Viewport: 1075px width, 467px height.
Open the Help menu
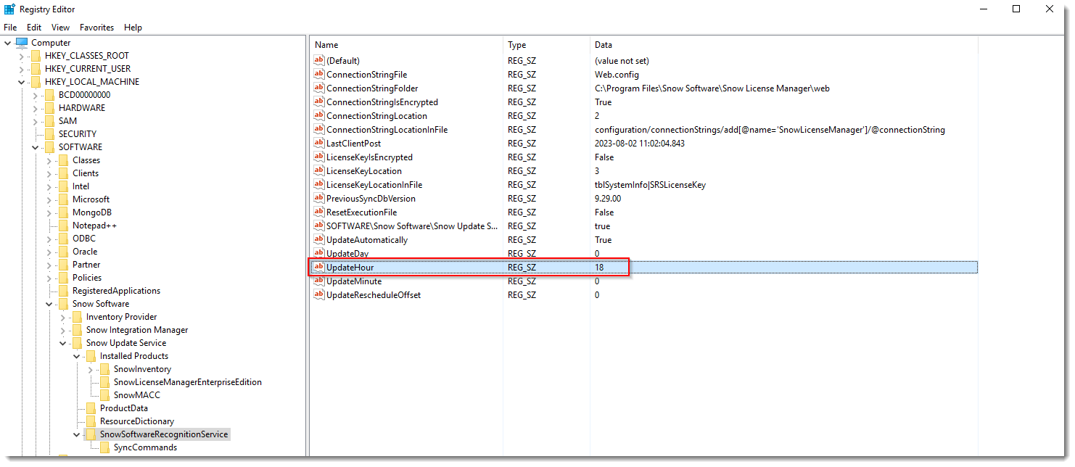pos(133,28)
